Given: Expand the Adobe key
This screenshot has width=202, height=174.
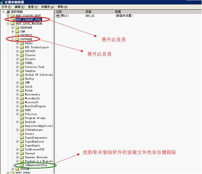Looking at the screenshot, I should pyautogui.click(x=17, y=43).
